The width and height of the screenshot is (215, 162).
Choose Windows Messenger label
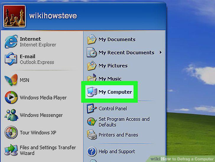41,115
